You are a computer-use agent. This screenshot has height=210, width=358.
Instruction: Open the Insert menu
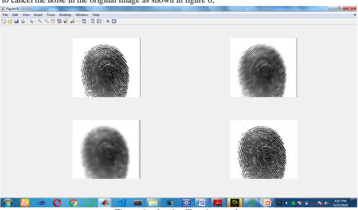coord(38,15)
